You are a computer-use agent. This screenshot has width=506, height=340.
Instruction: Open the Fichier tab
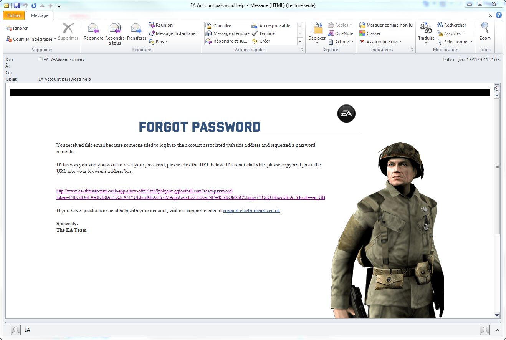14,15
